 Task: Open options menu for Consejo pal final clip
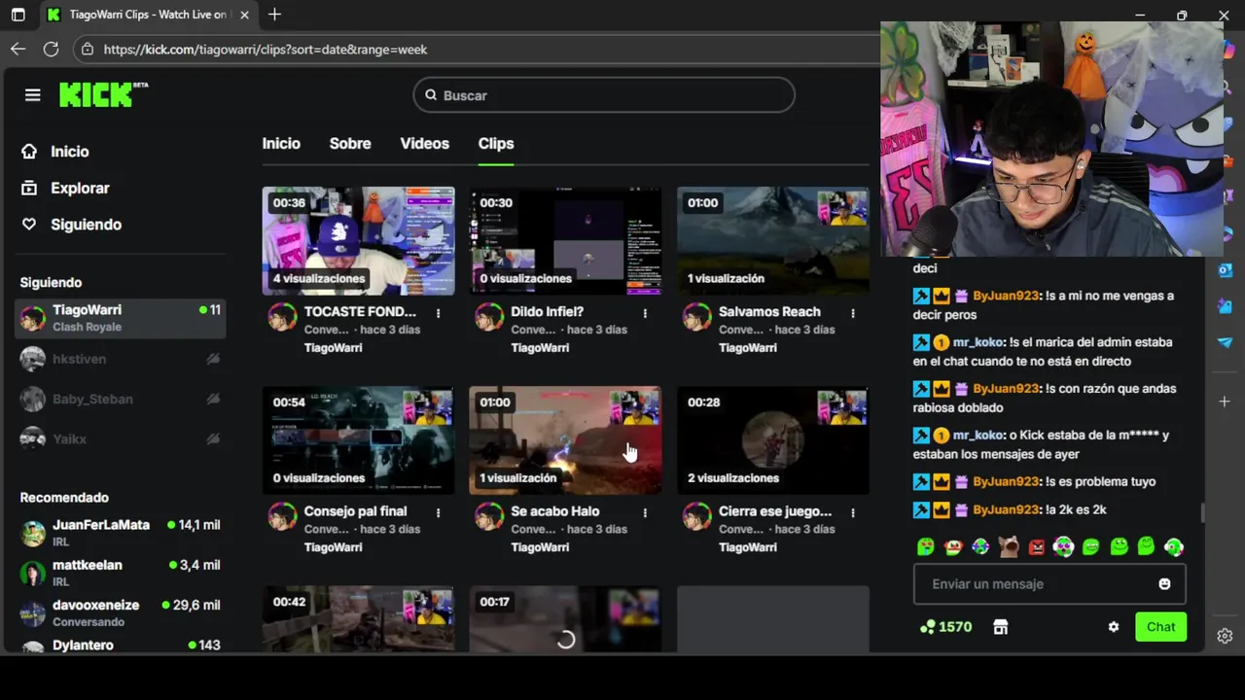tap(438, 512)
